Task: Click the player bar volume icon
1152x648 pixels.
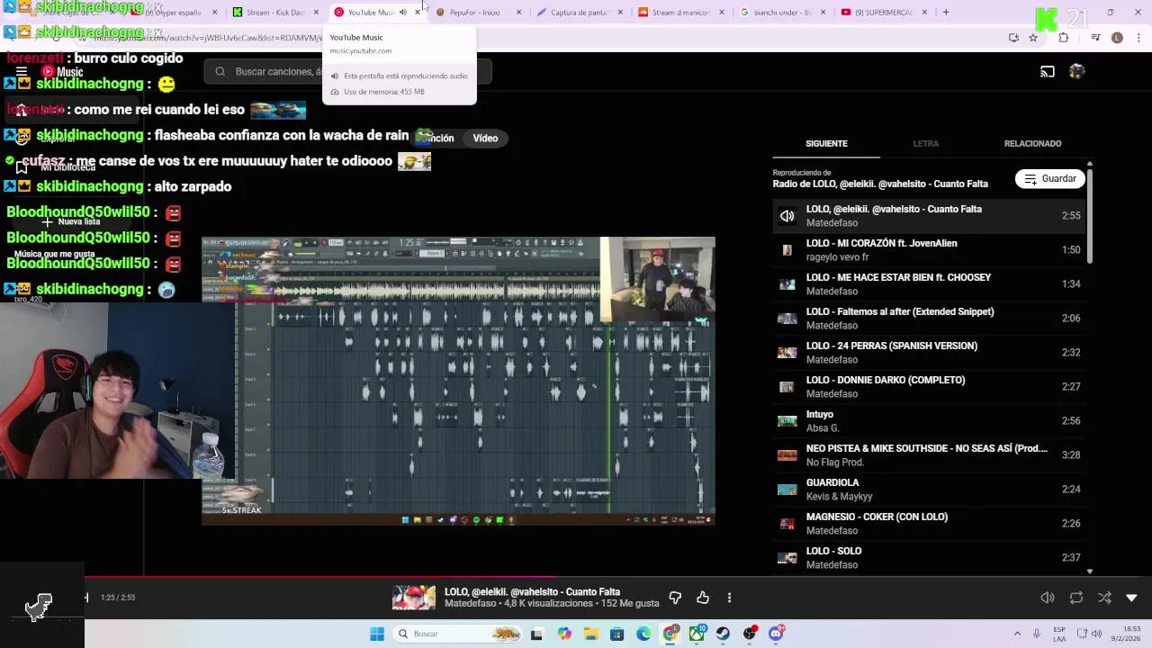Action: pos(1048,598)
